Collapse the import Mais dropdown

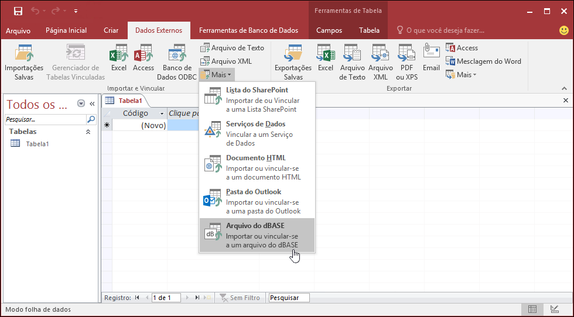point(216,75)
